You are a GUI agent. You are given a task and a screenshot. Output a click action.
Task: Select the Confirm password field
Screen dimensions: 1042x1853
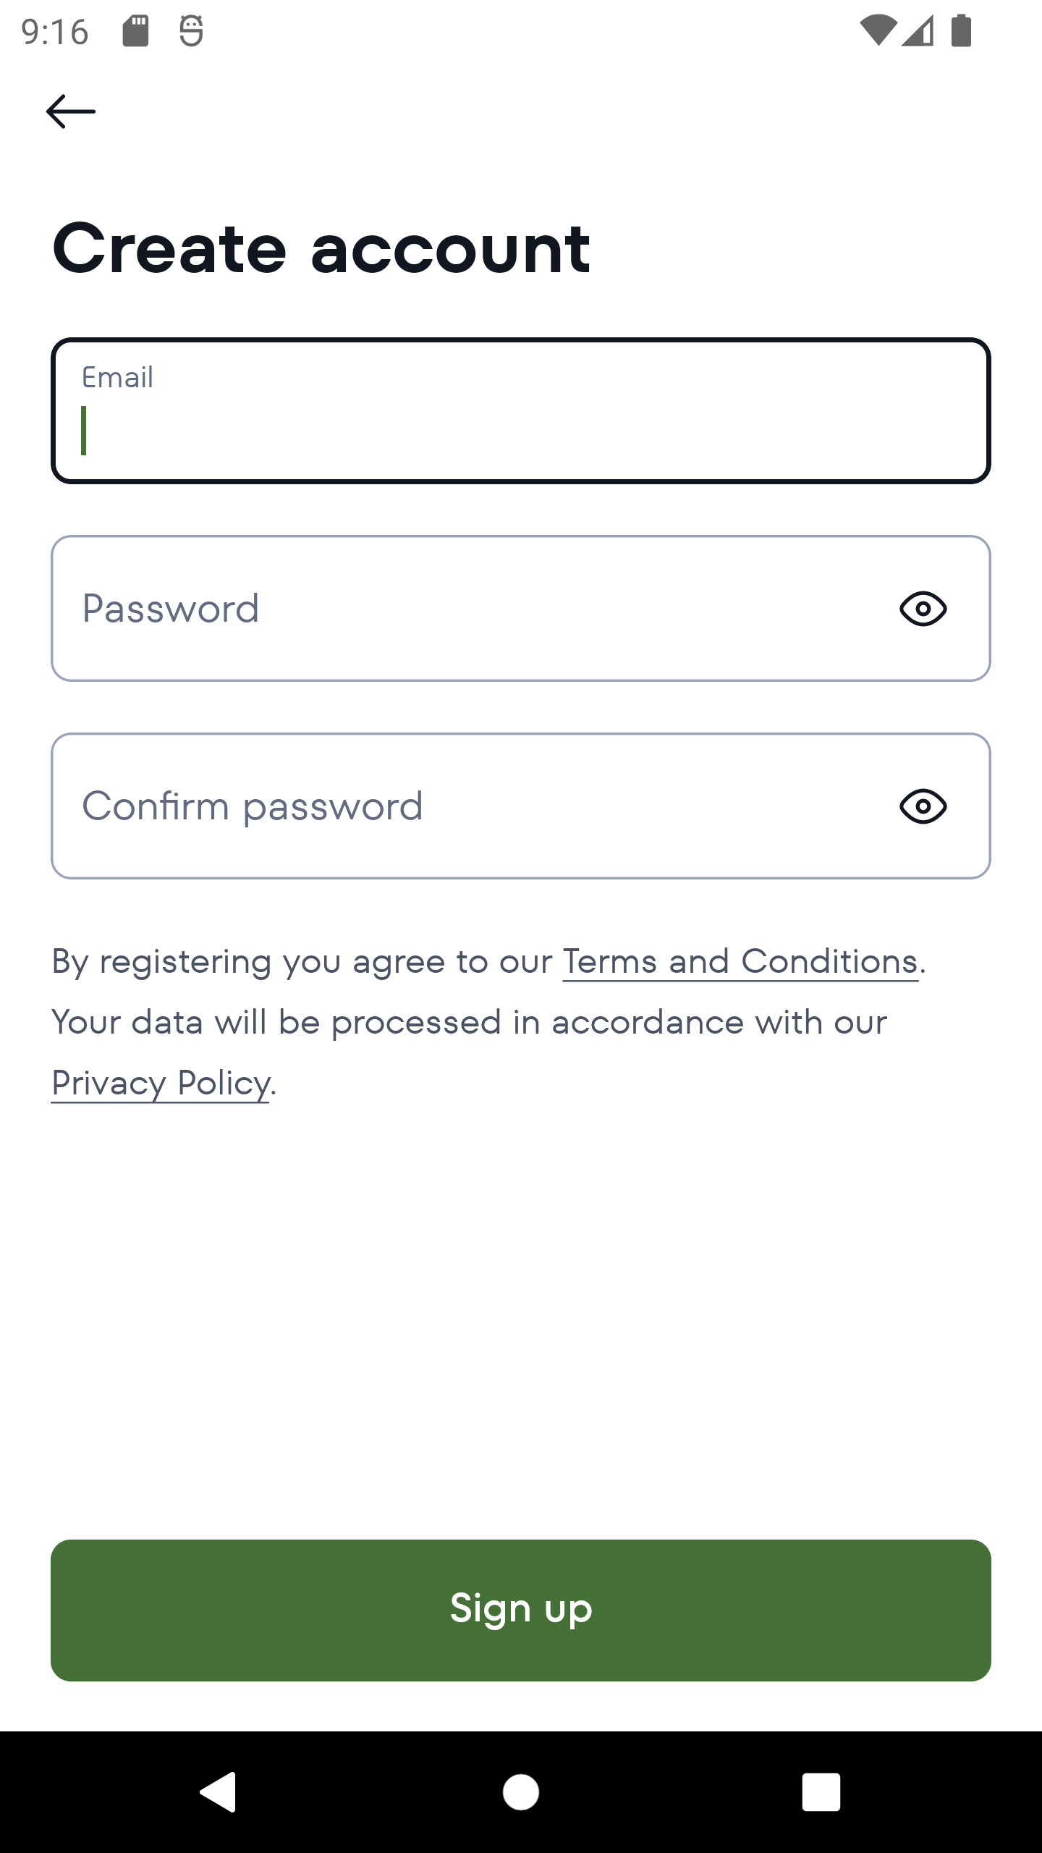click(x=470, y=806)
